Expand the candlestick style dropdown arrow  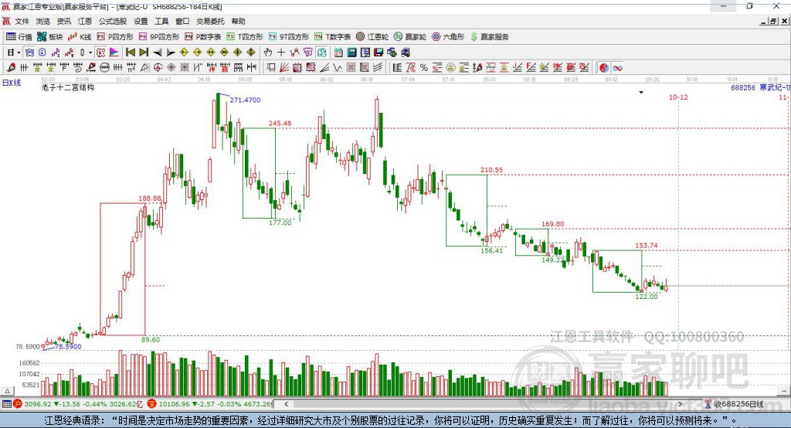(90, 53)
